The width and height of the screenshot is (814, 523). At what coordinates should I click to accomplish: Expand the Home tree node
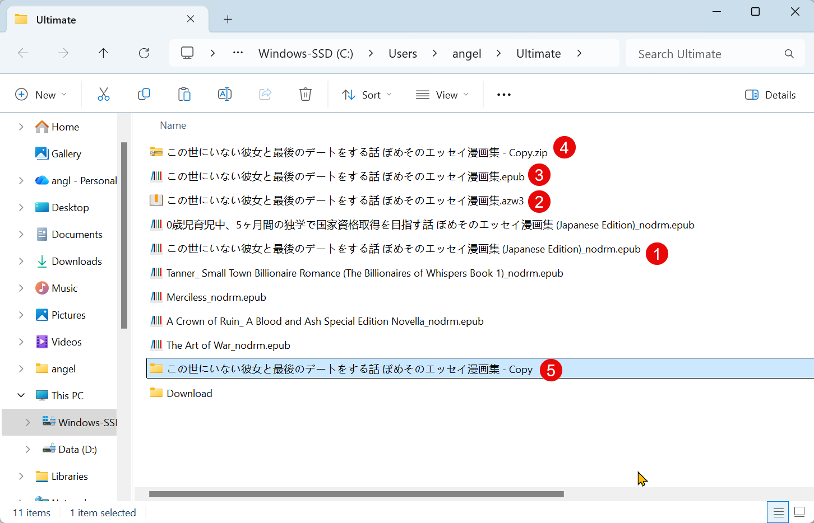click(x=21, y=127)
